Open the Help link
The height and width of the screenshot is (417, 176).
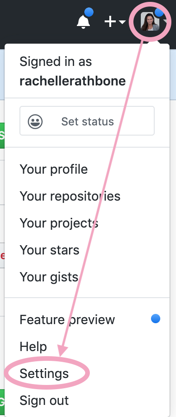click(x=87, y=346)
